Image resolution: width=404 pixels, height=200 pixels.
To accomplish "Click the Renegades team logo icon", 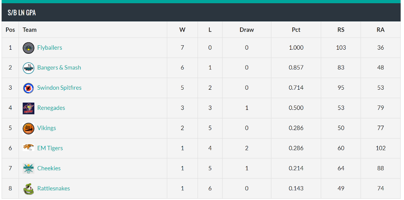I will click(x=28, y=108).
